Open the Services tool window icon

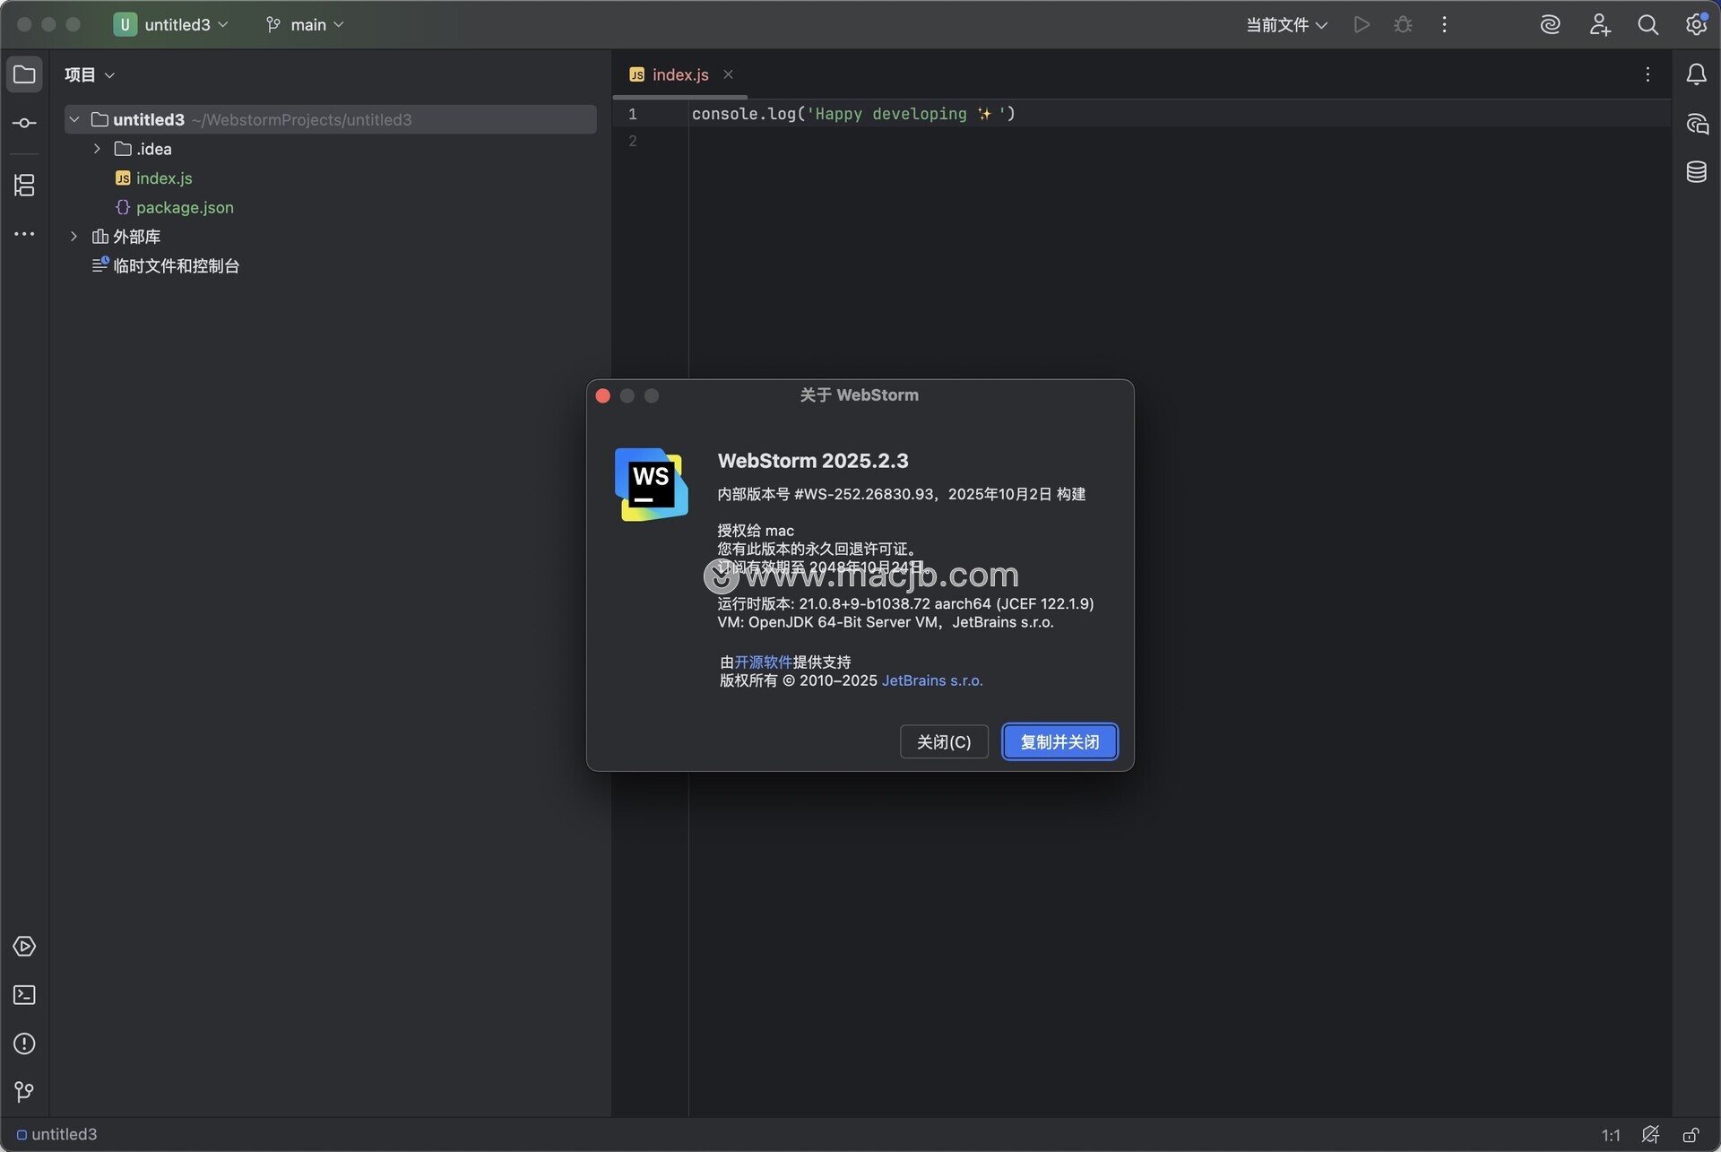[x=24, y=947]
